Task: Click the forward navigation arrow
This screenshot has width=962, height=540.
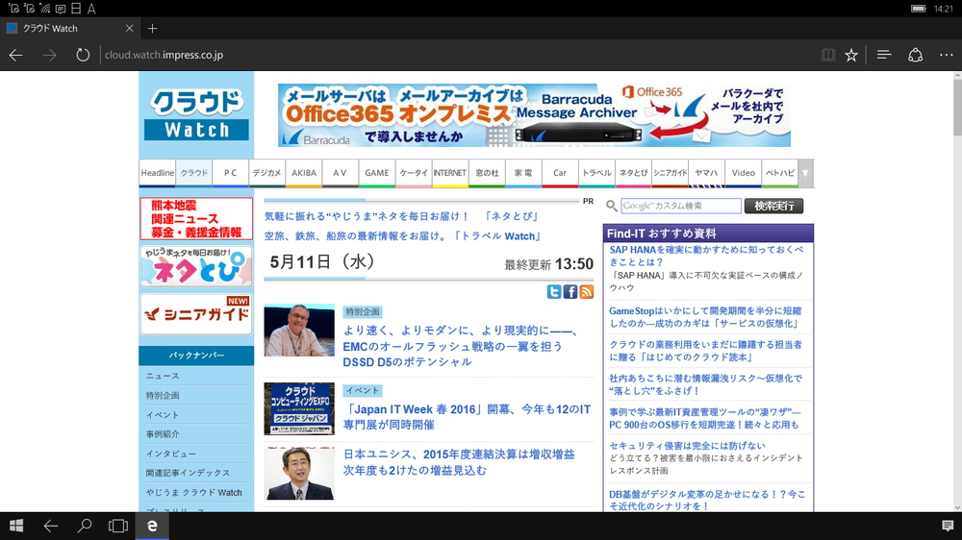Action: point(49,55)
